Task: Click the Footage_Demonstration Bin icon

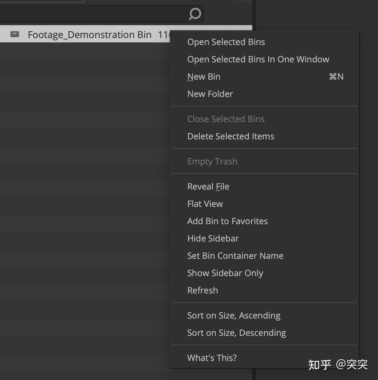Action: [x=15, y=34]
